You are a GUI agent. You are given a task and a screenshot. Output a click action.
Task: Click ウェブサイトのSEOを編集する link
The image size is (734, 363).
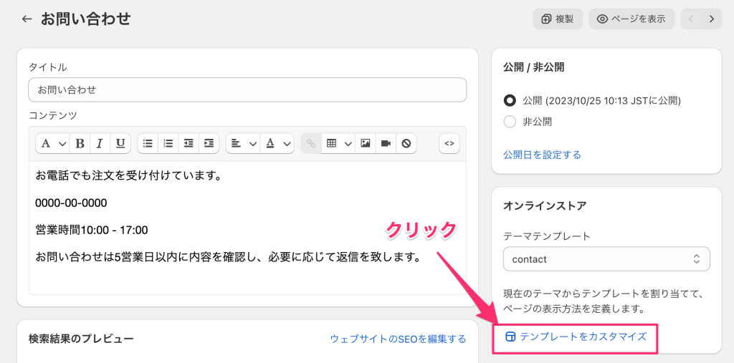coord(398,339)
